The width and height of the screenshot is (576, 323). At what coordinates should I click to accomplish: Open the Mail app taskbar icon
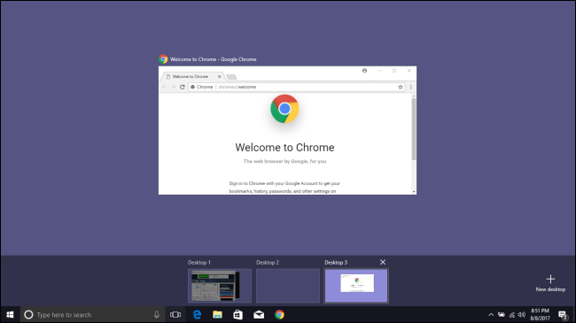(259, 314)
